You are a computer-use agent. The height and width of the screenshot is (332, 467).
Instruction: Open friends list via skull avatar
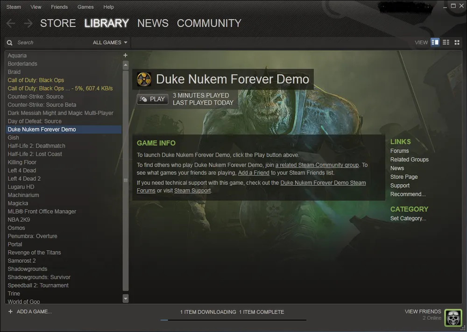point(453,317)
